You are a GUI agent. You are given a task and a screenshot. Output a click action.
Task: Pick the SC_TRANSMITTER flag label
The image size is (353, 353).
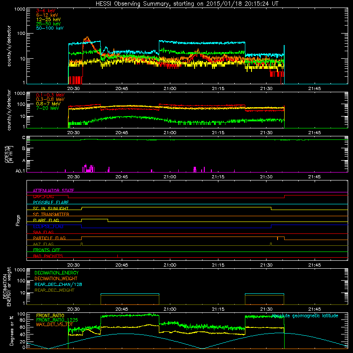(51, 214)
